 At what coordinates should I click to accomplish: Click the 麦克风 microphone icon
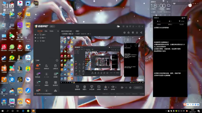coord(106,87)
